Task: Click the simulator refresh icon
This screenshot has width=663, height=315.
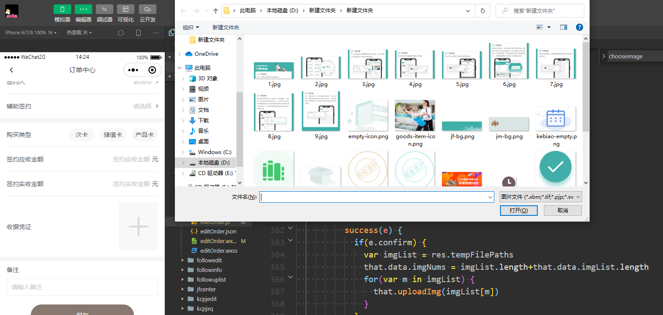Action: pyautogui.click(x=121, y=33)
